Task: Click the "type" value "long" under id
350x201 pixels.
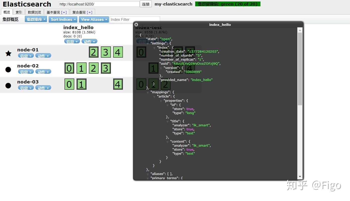Action: 190,113
